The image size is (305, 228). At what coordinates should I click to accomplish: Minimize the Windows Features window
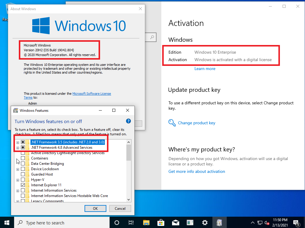pos(100,110)
